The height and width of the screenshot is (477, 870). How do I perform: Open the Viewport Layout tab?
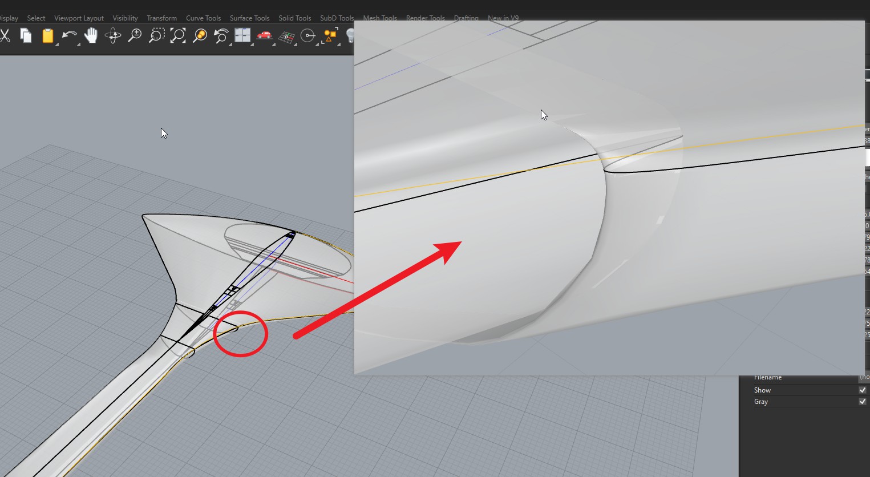(x=79, y=18)
